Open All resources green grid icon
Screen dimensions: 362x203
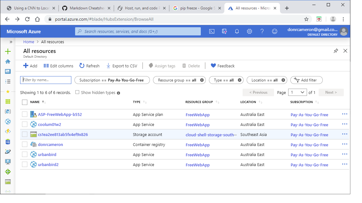[8, 101]
